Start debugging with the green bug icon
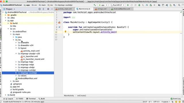 [x=139, y=5]
